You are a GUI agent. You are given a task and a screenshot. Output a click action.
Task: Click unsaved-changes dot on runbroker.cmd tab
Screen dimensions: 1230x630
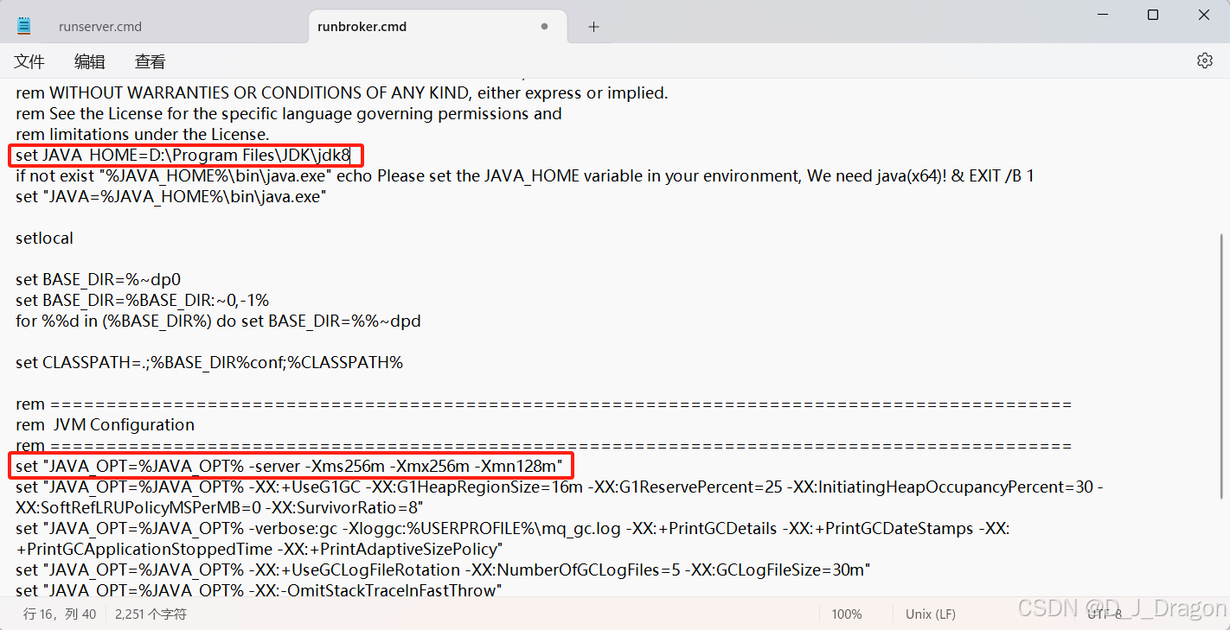pos(544,27)
